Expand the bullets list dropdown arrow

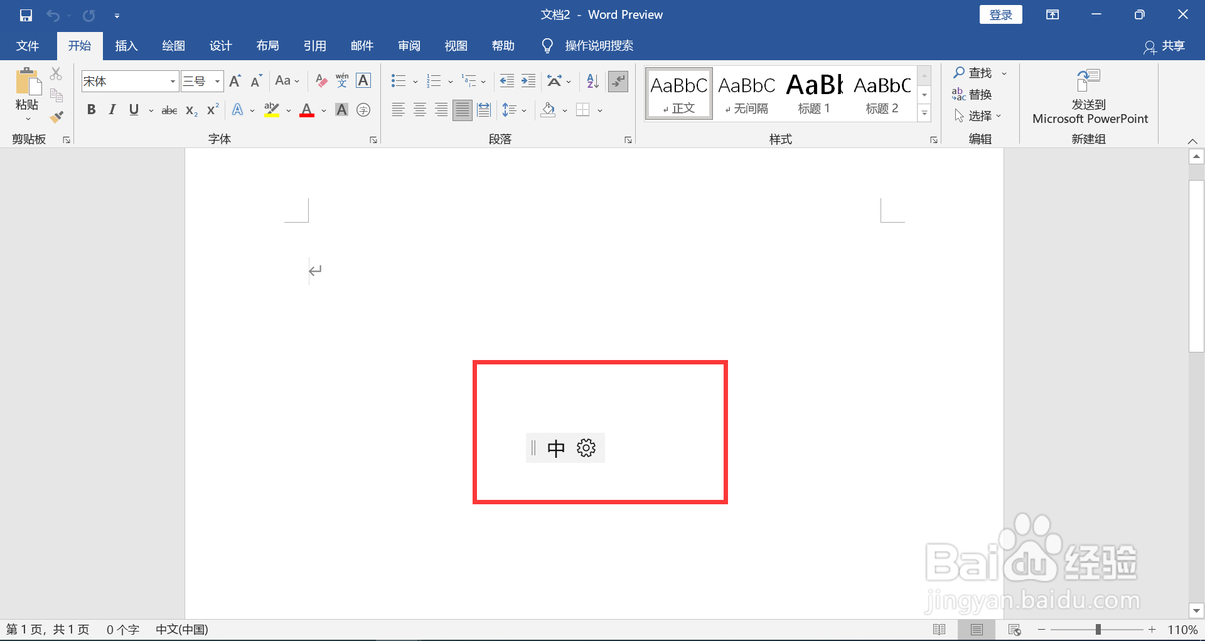(415, 82)
